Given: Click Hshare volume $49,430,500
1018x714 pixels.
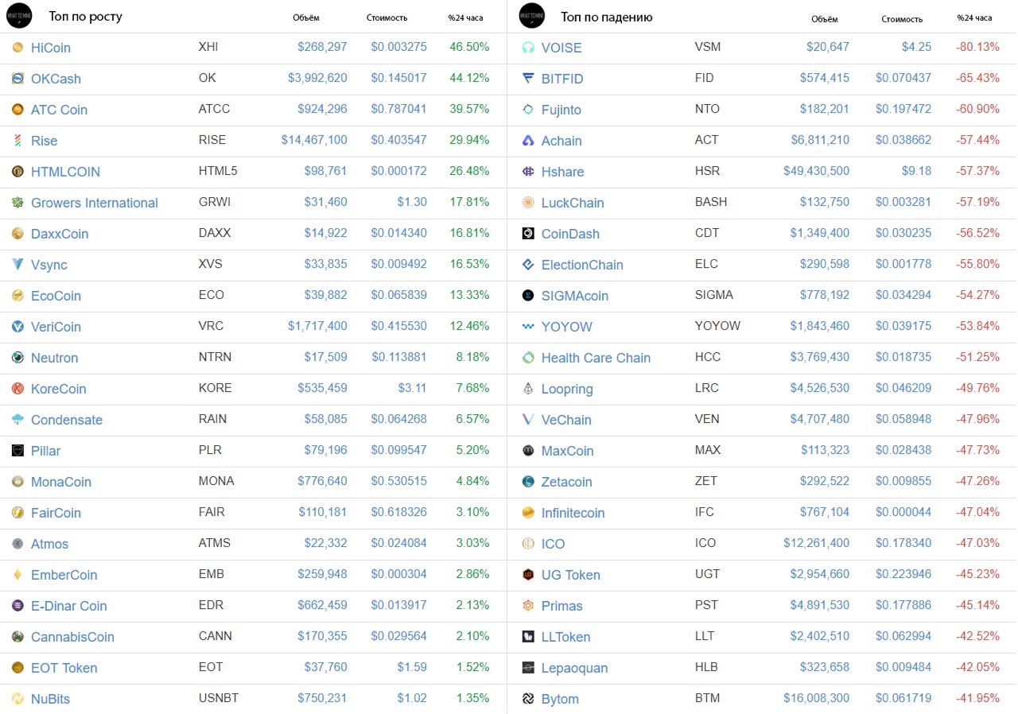Looking at the screenshot, I should coord(817,171).
